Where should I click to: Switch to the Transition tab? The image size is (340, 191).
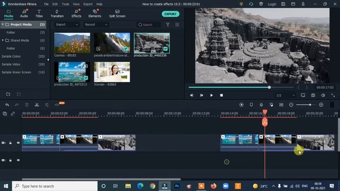(57, 13)
